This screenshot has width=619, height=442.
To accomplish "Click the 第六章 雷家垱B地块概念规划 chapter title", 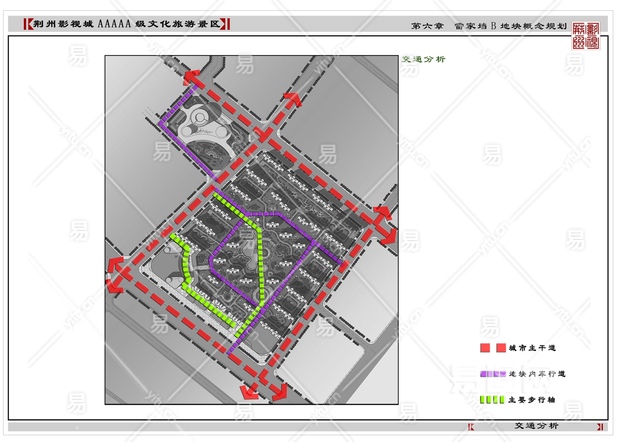I will coord(489,26).
